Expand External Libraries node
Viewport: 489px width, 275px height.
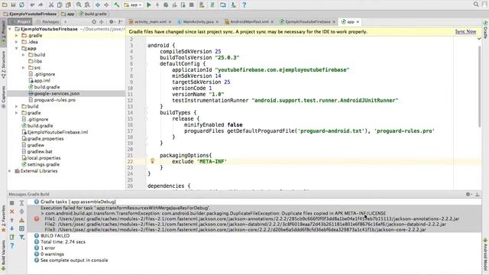point(10,171)
